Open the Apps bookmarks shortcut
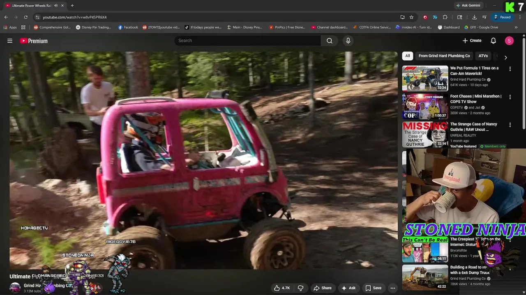This screenshot has height=295, width=526. coord(10,27)
